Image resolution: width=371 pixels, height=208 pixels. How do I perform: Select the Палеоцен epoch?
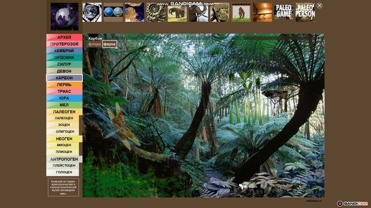63,118
